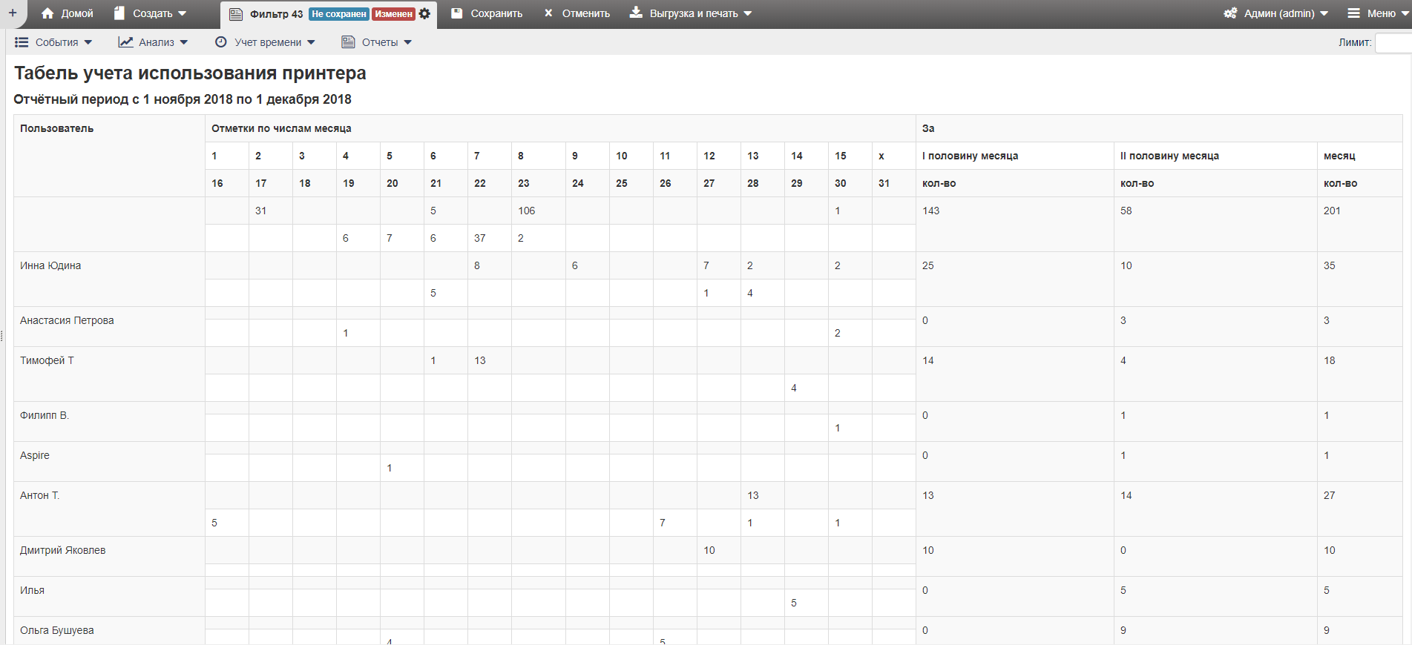Select the Инна Юдина user row
The width and height of the screenshot is (1412, 645).
pos(50,266)
